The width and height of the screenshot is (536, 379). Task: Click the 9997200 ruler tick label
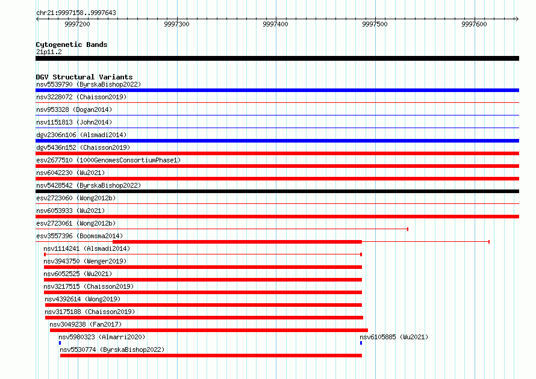pyautogui.click(x=77, y=24)
